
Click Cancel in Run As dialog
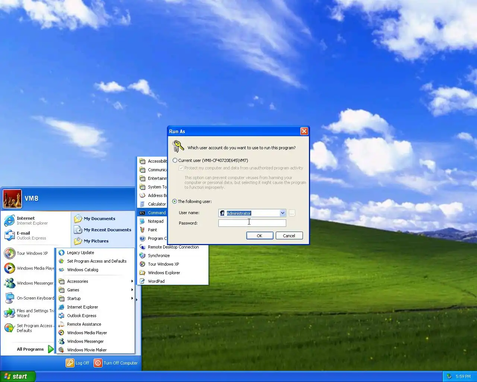click(x=289, y=236)
